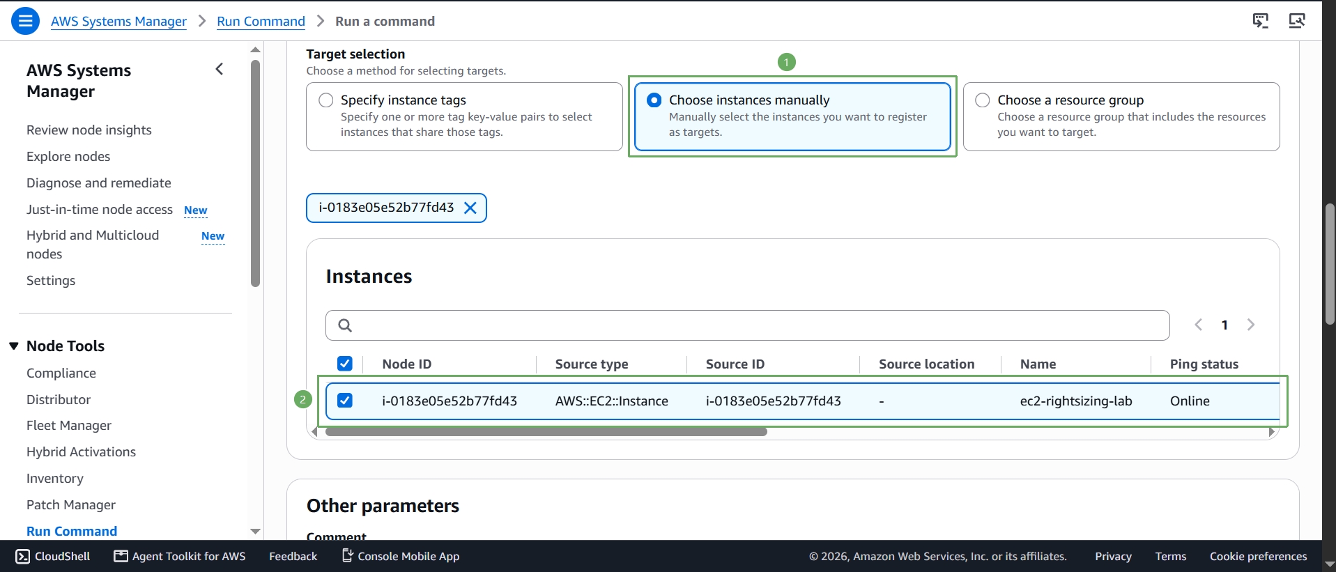This screenshot has width=1336, height=572.
Task: Open Patch Manager
Action: (71, 505)
